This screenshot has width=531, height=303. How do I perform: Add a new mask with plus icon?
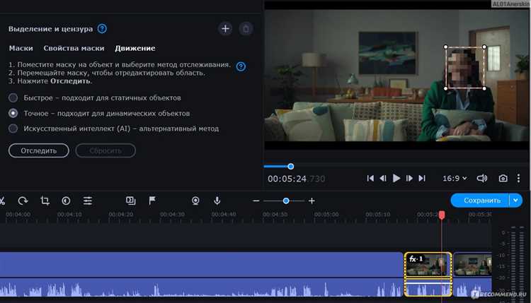tap(225, 29)
